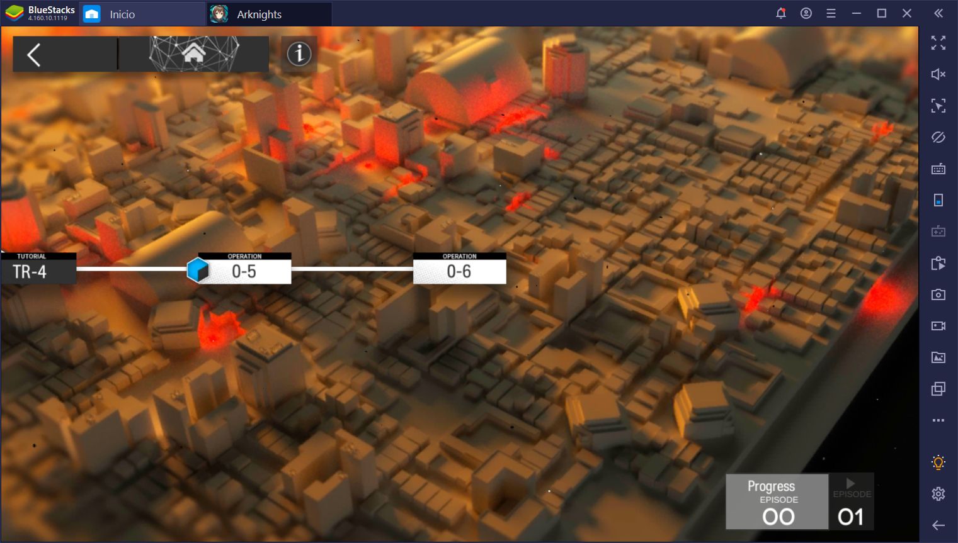Lock mouse cursor sidebar icon

938,106
